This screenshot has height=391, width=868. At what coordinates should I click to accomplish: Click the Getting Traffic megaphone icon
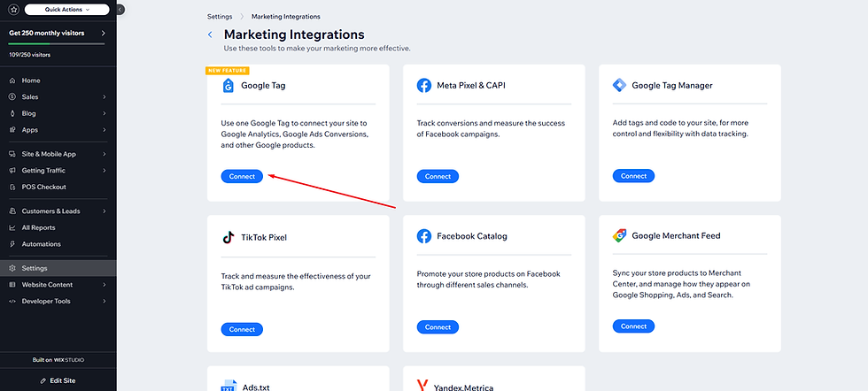[12, 171]
